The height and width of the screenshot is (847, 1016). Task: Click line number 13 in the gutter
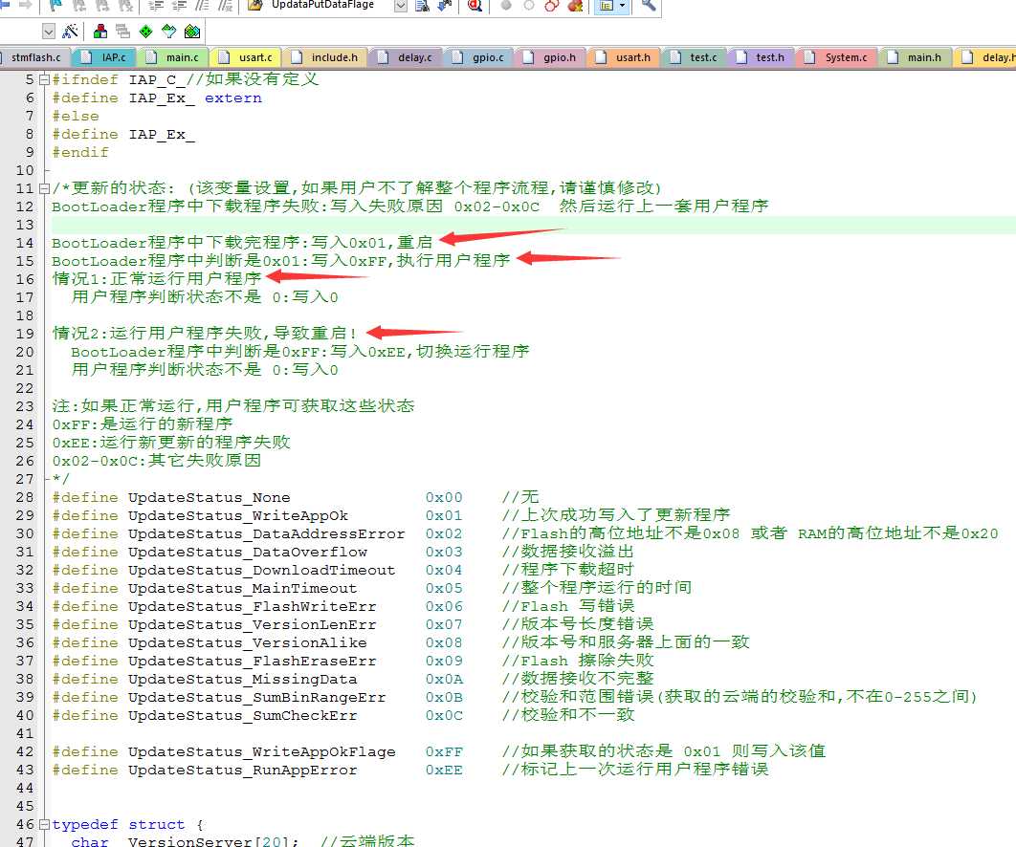pos(25,225)
